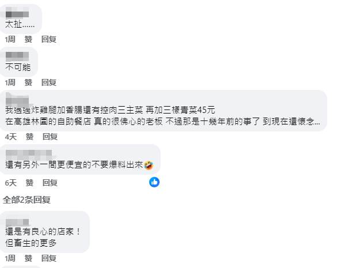This screenshot has height=268, width=337.
Task: Like the '還是有良心的店家' comment
Action: click(28, 258)
